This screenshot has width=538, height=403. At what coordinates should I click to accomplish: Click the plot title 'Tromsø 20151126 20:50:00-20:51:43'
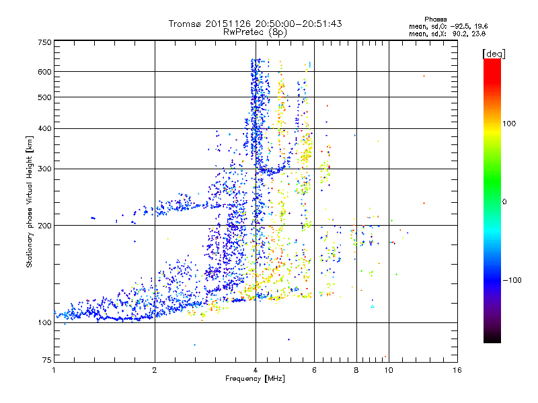(x=255, y=24)
